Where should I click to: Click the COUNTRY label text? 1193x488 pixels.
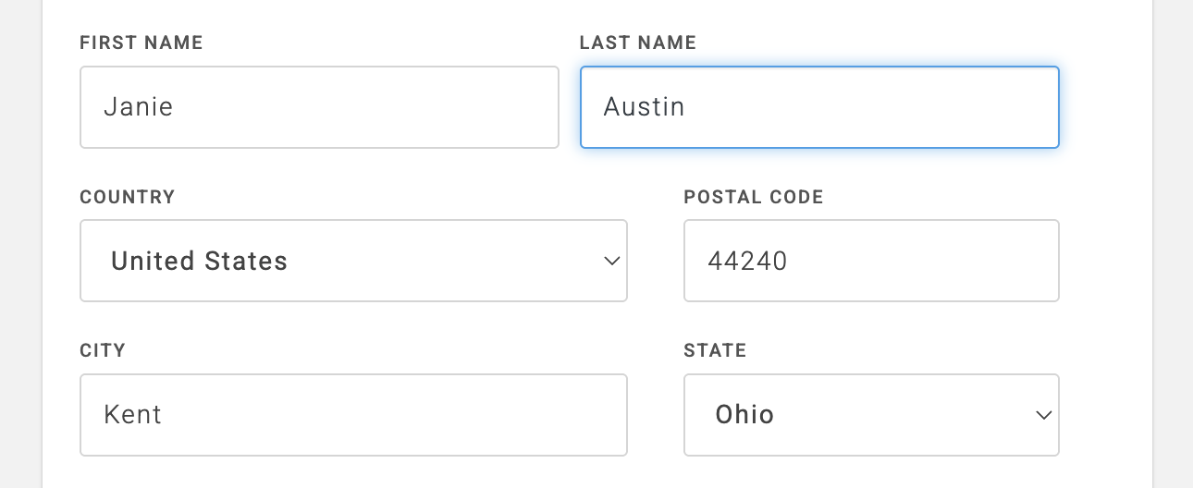coord(128,197)
